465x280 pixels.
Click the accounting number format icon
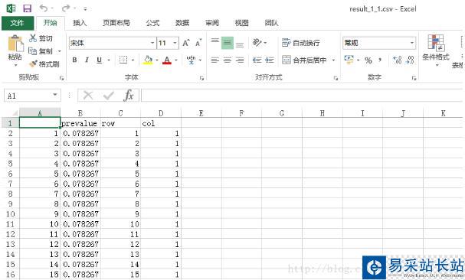tap(349, 60)
